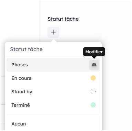
Task: Click the yellow dot next to En cours
Action: click(x=93, y=78)
